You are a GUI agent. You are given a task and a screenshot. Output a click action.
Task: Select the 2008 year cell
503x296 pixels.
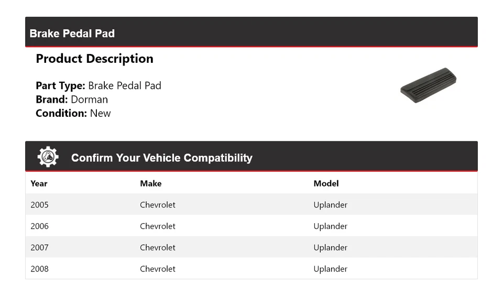pos(39,269)
